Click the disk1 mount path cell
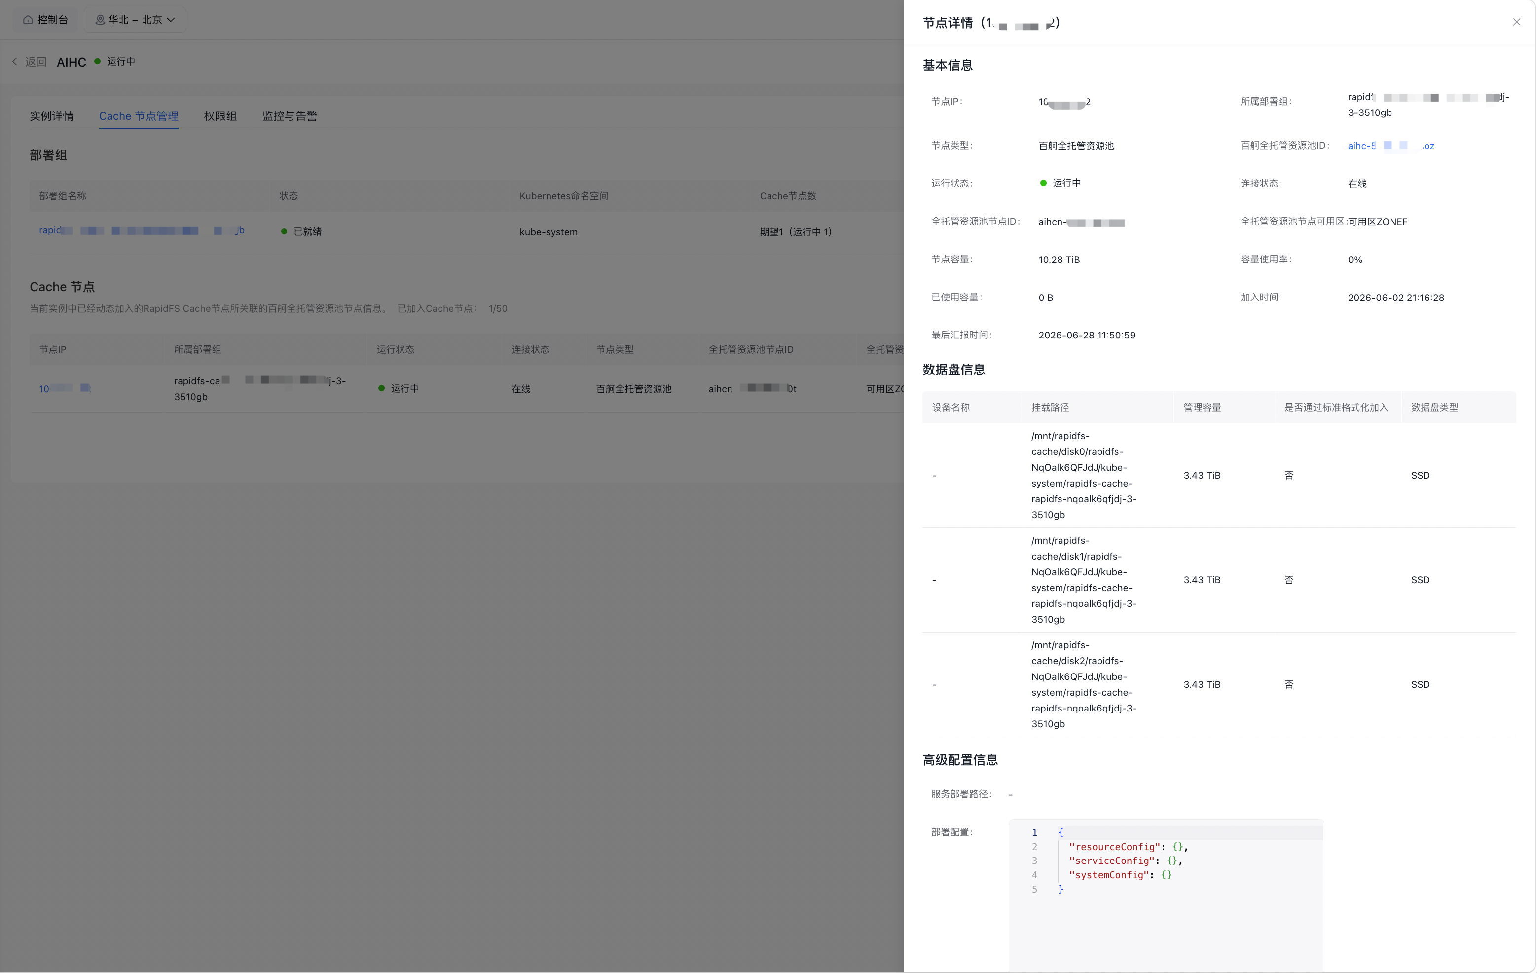1537x973 pixels. point(1084,580)
